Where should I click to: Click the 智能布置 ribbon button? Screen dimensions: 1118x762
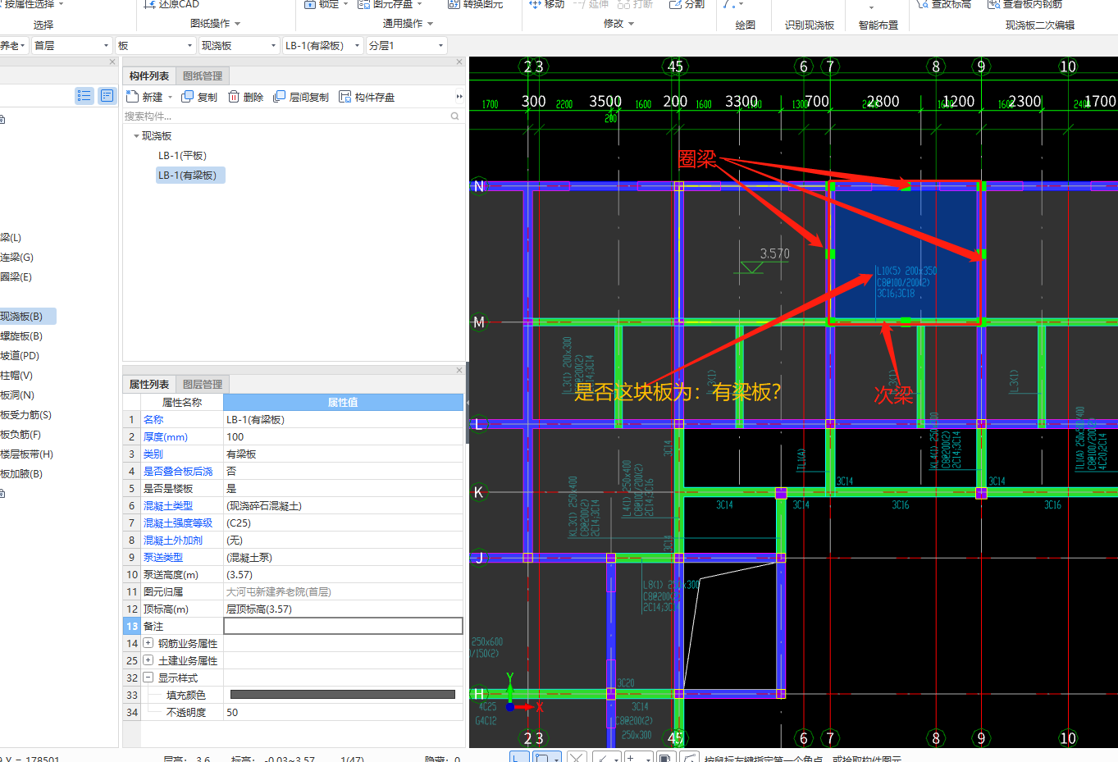click(878, 25)
